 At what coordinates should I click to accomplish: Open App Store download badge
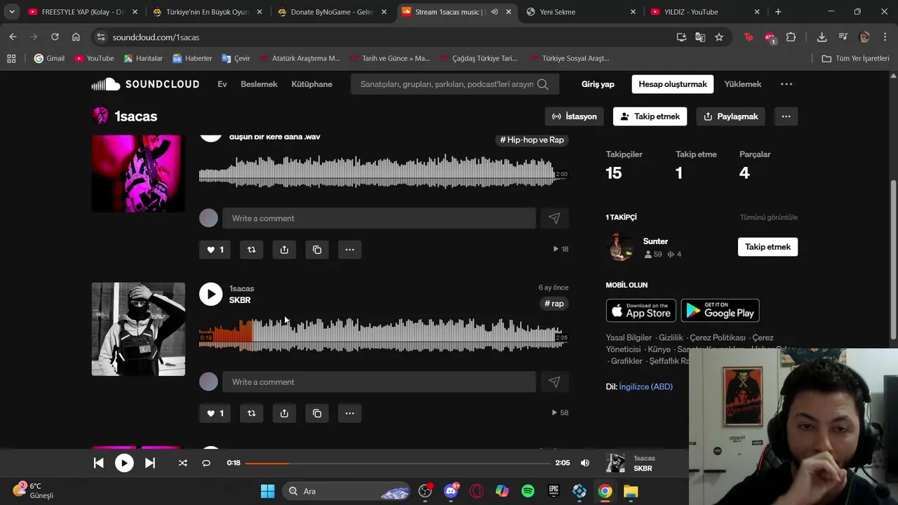coord(641,311)
